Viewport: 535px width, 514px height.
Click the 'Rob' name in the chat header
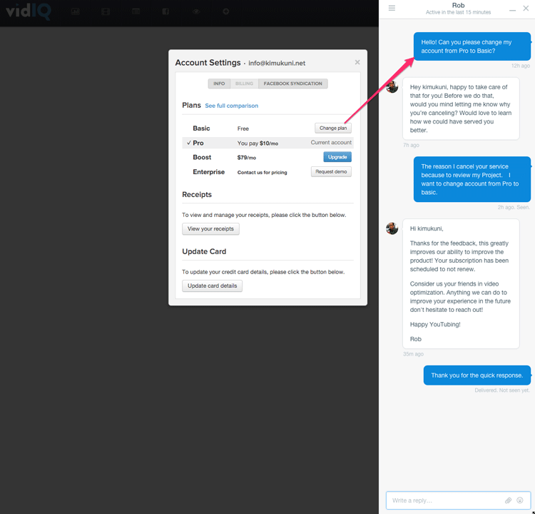coord(458,5)
